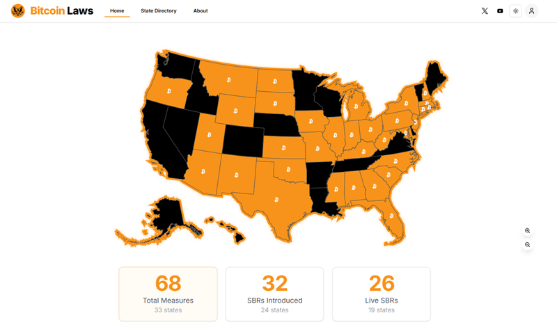Open the State Directory page
Image resolution: width=557 pixels, height=327 pixels.
point(159,10)
